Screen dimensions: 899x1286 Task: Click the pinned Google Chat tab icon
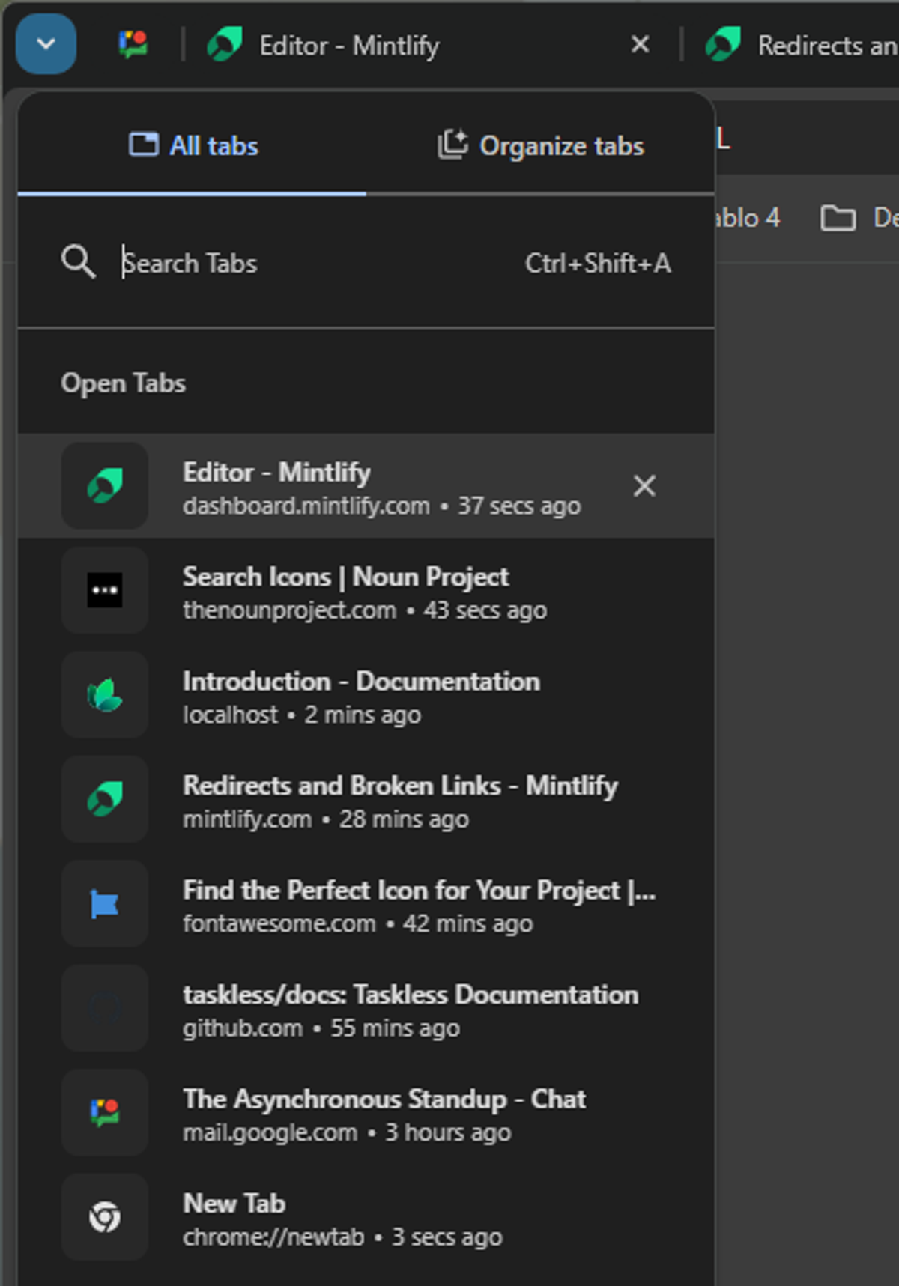[133, 45]
